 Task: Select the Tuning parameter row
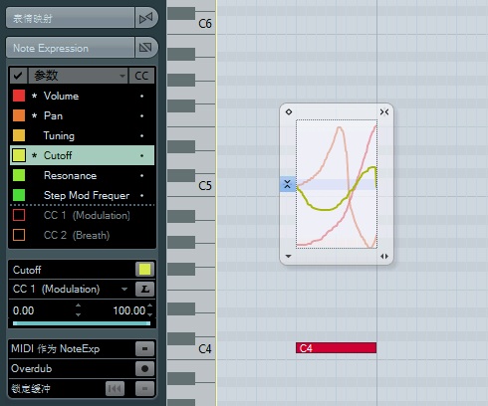tap(83, 135)
